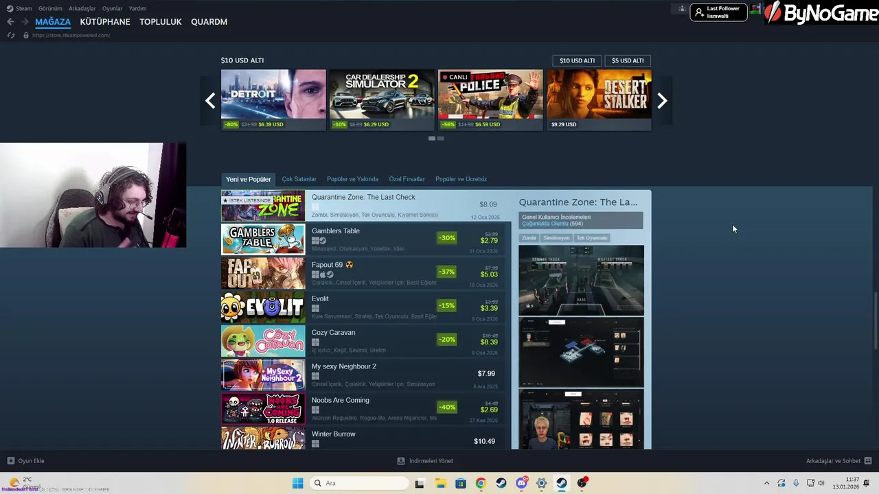The height and width of the screenshot is (494, 879).
Task: Go back with the left navigation arrow
Action: tap(10, 22)
